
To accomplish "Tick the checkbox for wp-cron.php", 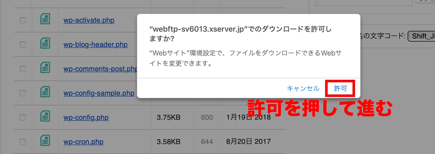I will [23, 142].
